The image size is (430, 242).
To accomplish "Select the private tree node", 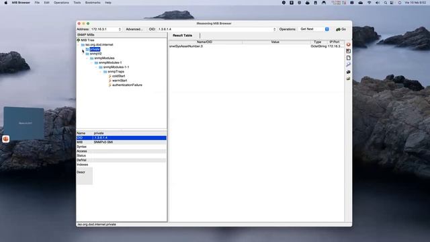I will pyautogui.click(x=95, y=49).
